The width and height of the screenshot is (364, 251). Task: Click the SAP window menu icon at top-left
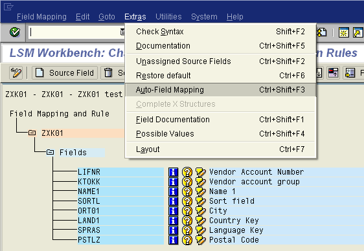click(8, 6)
